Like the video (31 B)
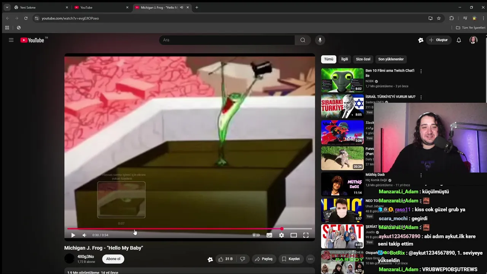The image size is (487, 274). [x=225, y=259]
